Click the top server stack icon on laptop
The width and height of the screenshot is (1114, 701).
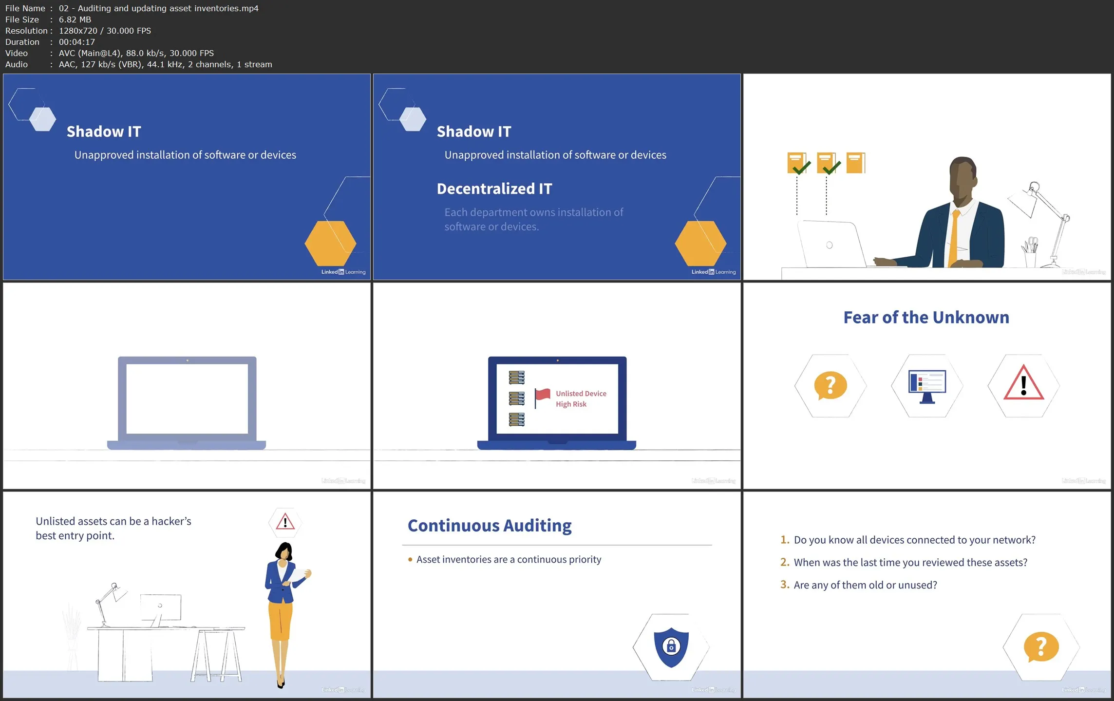[516, 377]
